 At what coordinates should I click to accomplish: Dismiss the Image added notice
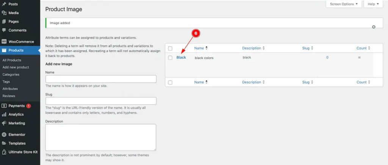click(374, 27)
